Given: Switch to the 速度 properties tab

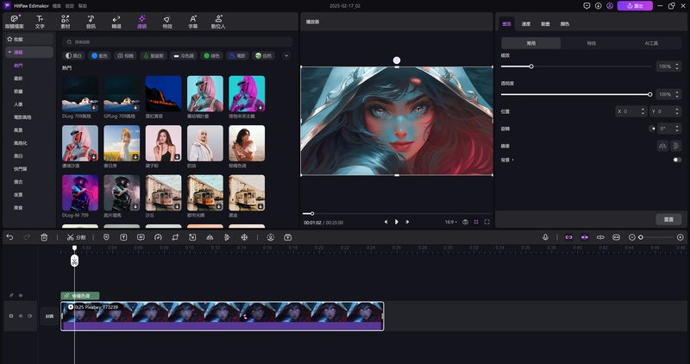Looking at the screenshot, I should (x=526, y=24).
